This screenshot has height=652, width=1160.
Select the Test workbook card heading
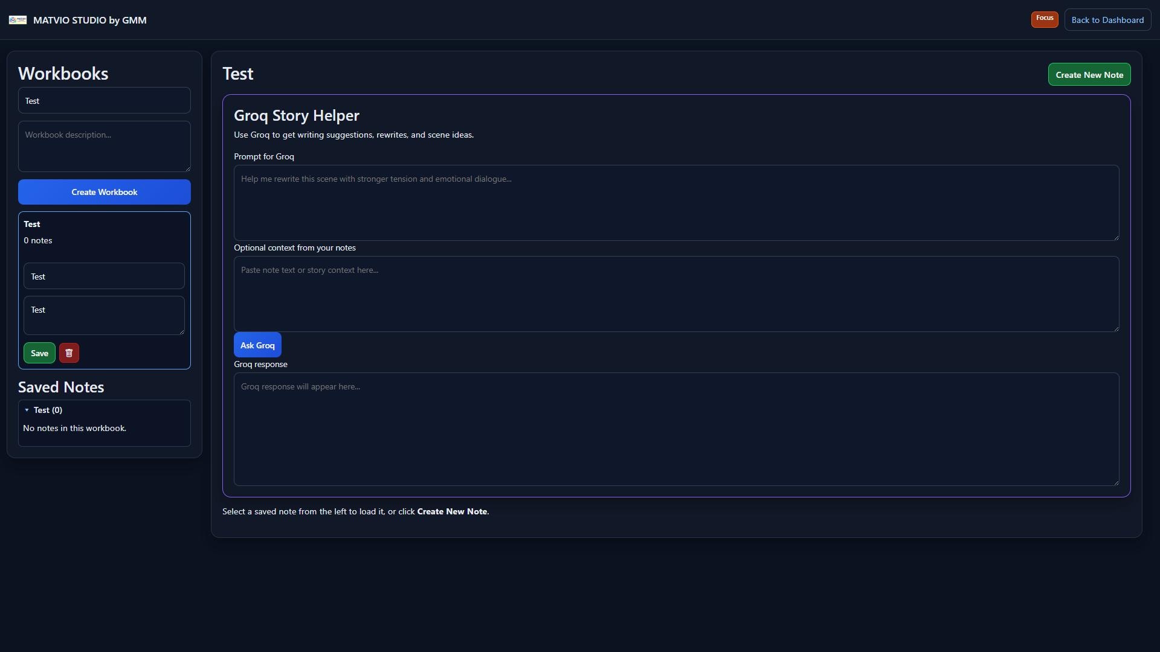click(32, 224)
